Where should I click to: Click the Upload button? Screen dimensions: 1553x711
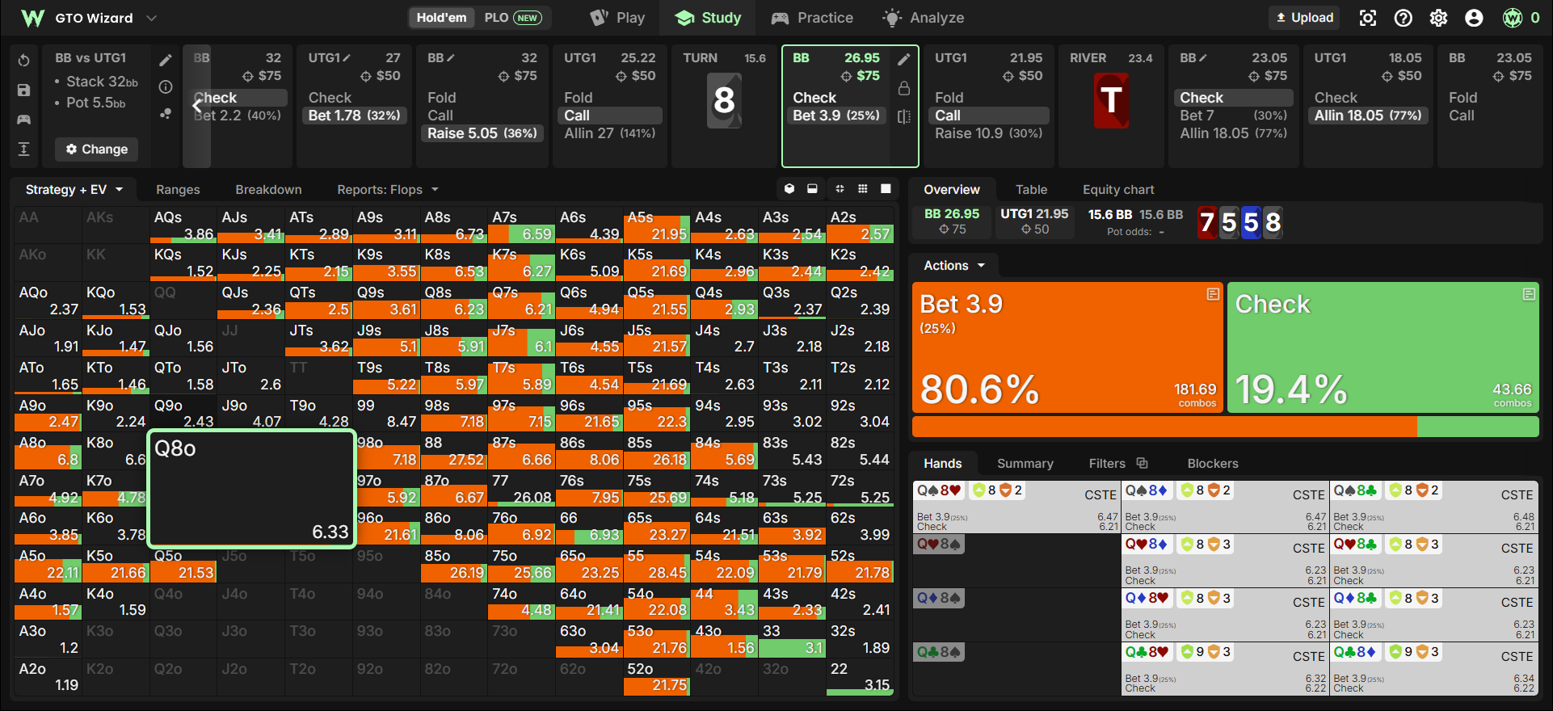click(x=1304, y=18)
